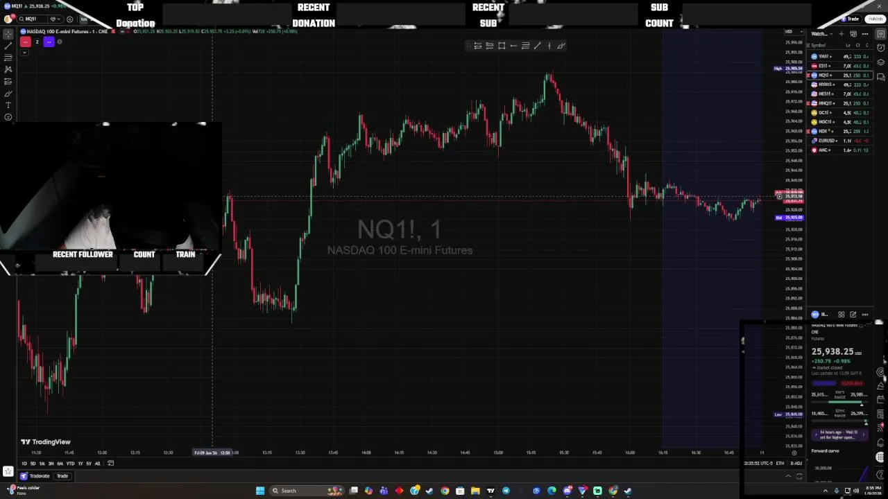Select YM1! in the watchlist
This screenshot has width=888, height=499.
pyautogui.click(x=841, y=56)
